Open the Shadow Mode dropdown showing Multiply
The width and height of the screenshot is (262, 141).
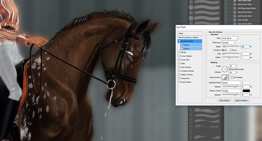232,91
